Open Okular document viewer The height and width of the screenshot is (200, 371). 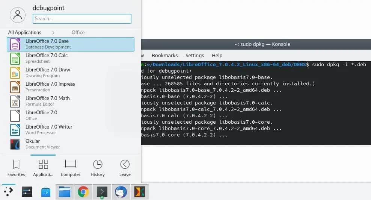(x=70, y=144)
